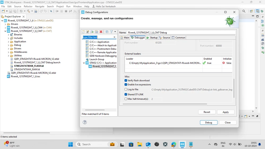Click the filter launch configurations icon
The image size is (265, 149).
111,32
